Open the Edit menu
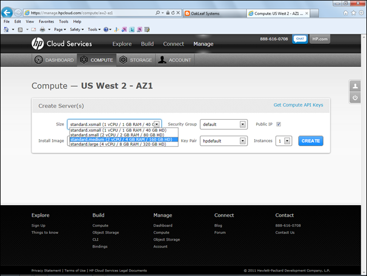This screenshot has width=367, height=276. point(18,22)
